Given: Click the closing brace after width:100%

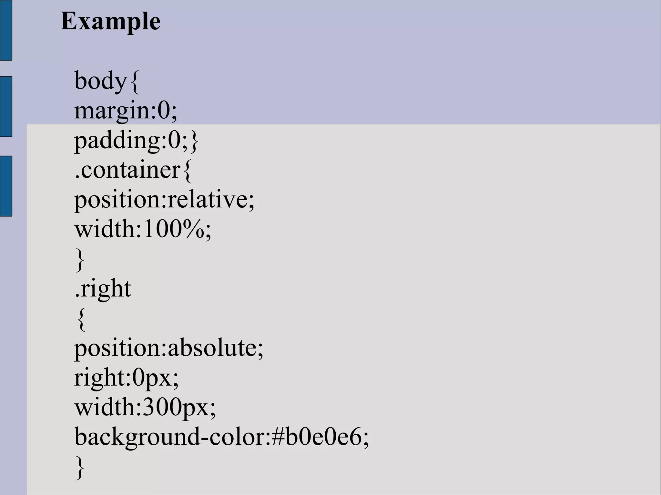Looking at the screenshot, I should click(80, 259).
